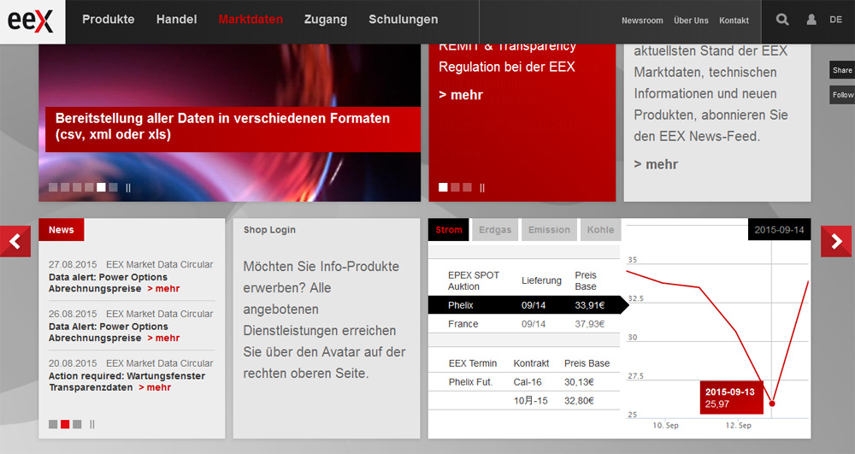This screenshot has height=454, width=855.
Task: Pause the red REMIT teaser slideshow
Action: point(482,187)
